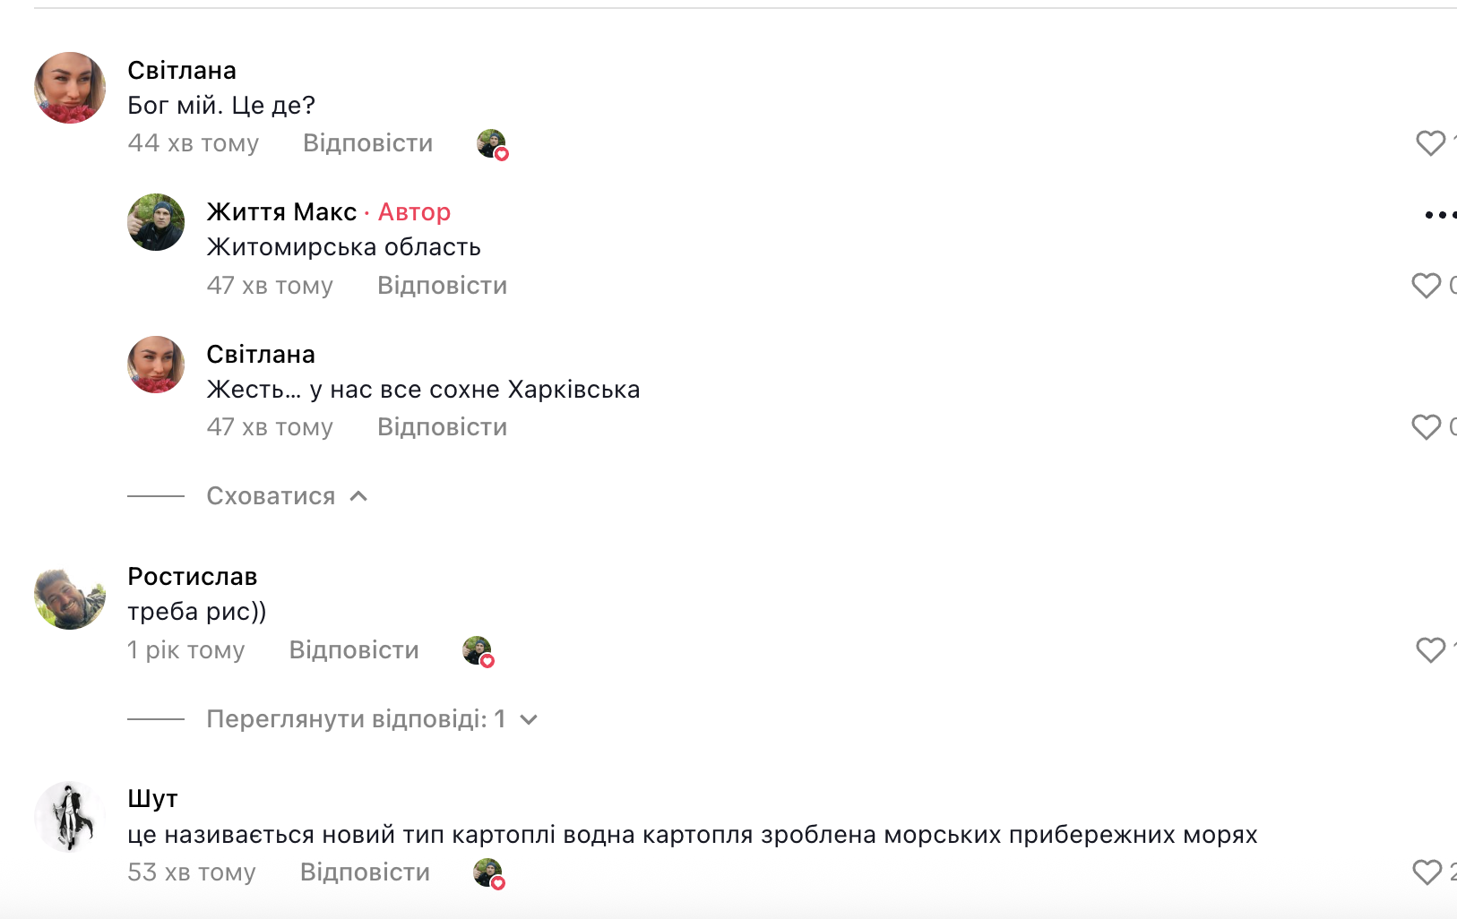This screenshot has height=919, width=1457.
Task: Reply to Ростислав's "треба рис))" comment
Action: [354, 650]
